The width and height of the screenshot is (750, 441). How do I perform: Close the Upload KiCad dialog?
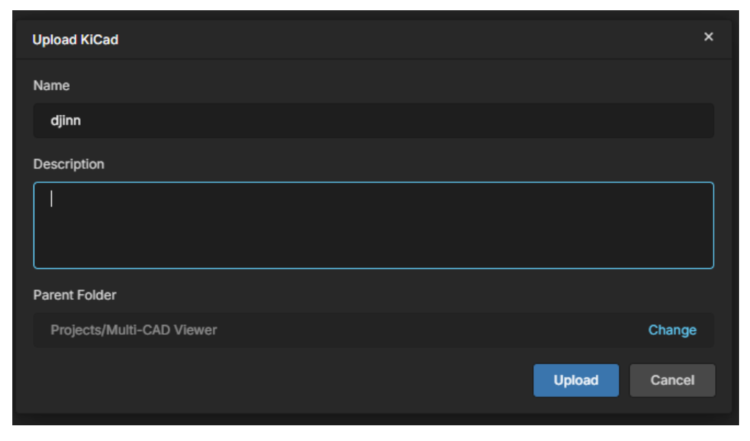tap(708, 37)
